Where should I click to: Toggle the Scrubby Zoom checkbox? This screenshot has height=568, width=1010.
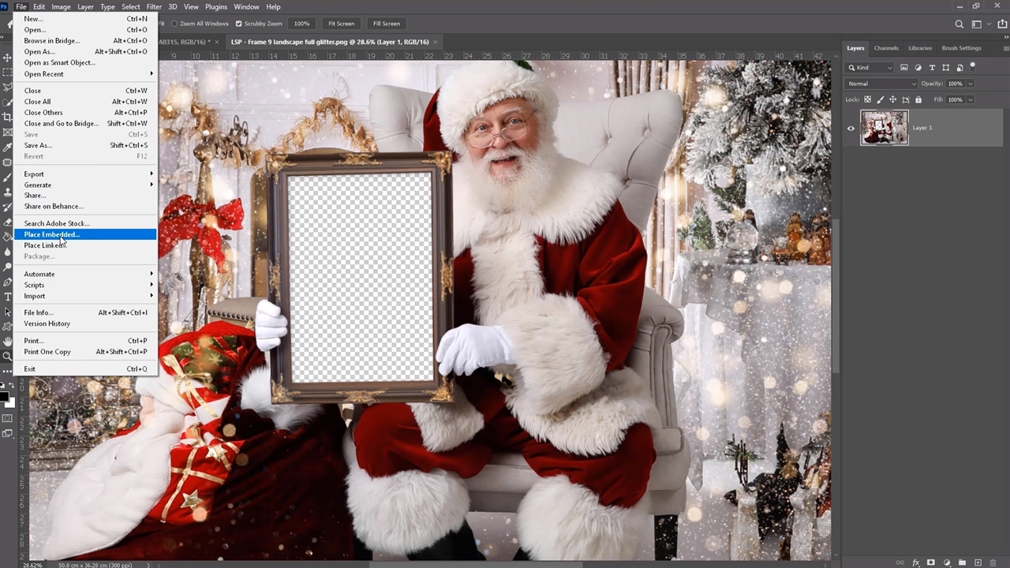tap(239, 24)
